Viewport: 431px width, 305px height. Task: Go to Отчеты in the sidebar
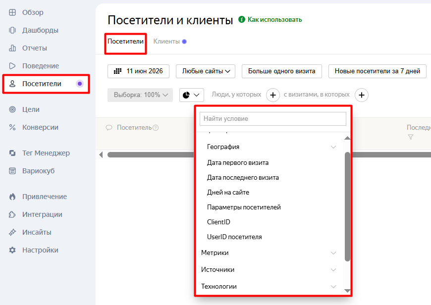35,48
